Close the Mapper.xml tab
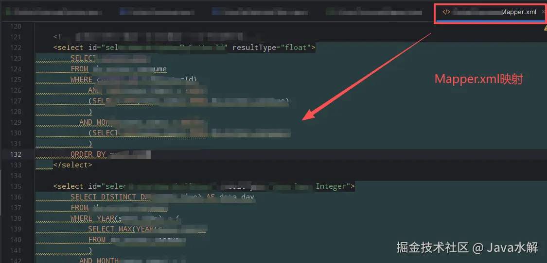The width and height of the screenshot is (547, 263). [544, 12]
